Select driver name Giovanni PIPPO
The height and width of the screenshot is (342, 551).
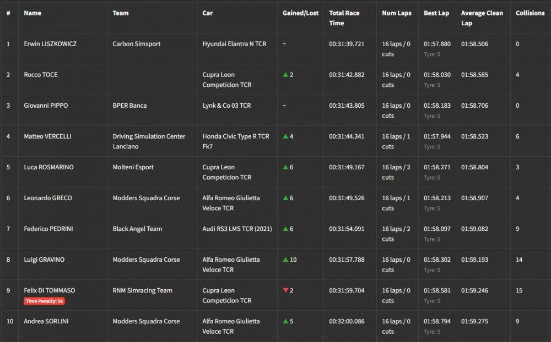click(x=46, y=106)
